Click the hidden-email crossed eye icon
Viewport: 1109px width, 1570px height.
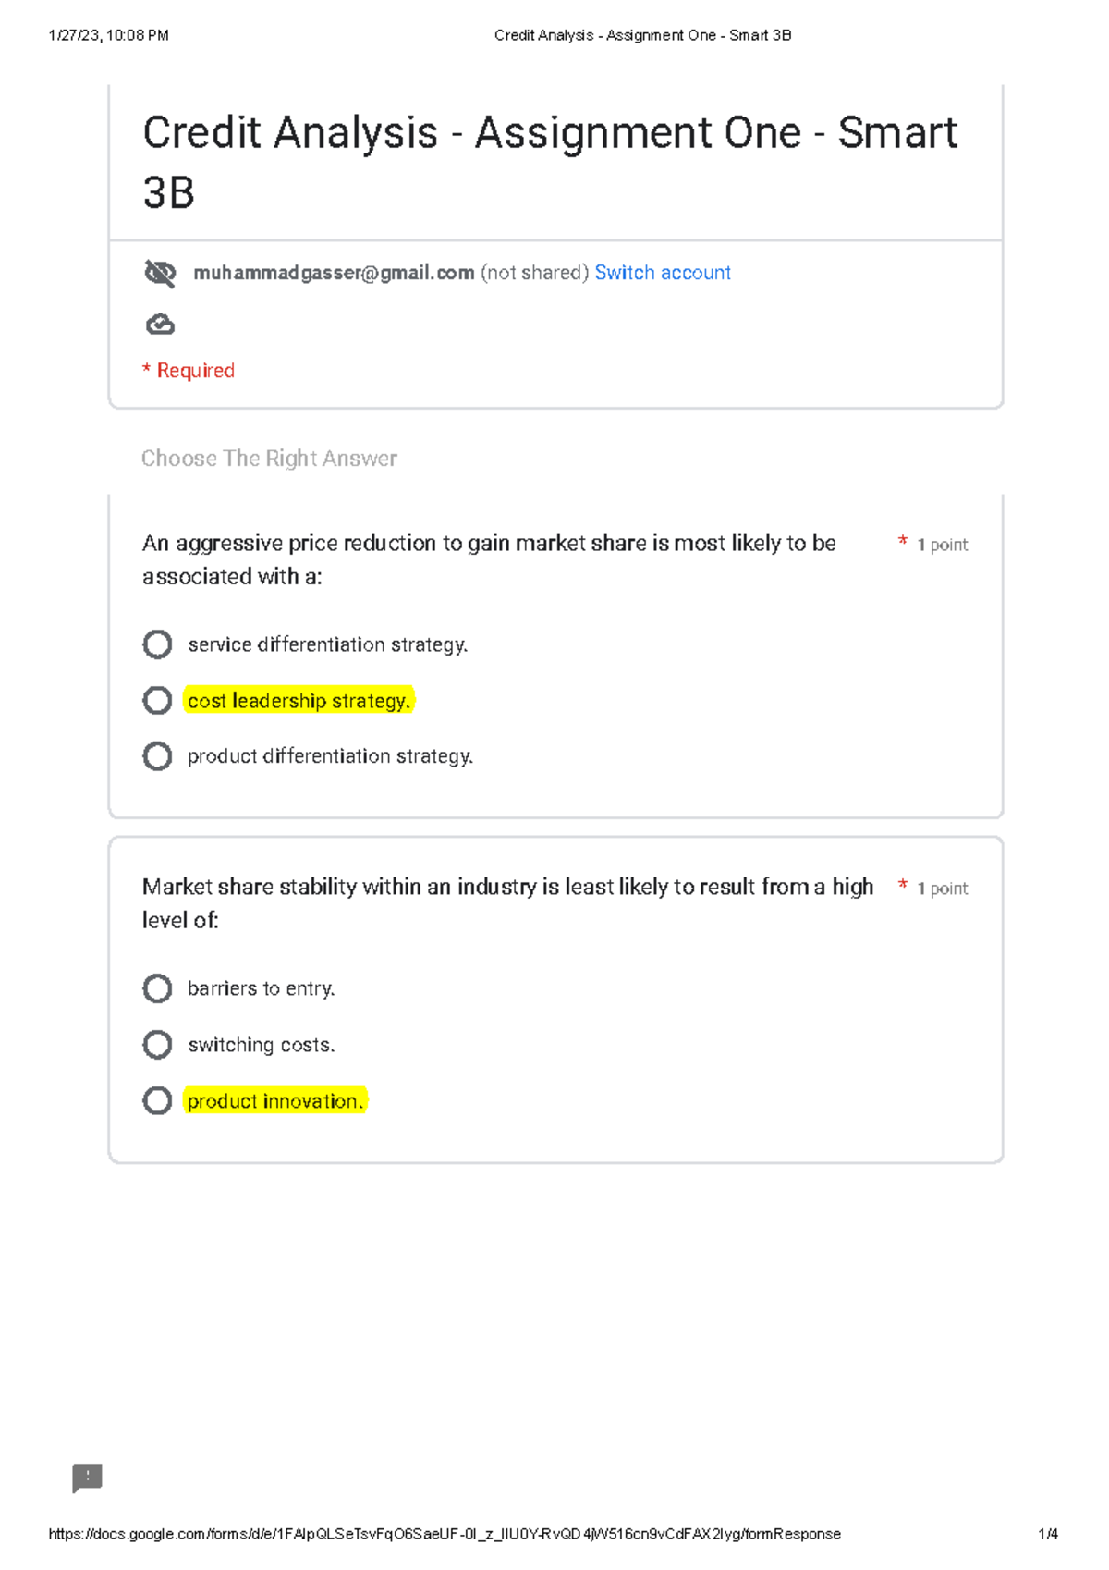160,274
